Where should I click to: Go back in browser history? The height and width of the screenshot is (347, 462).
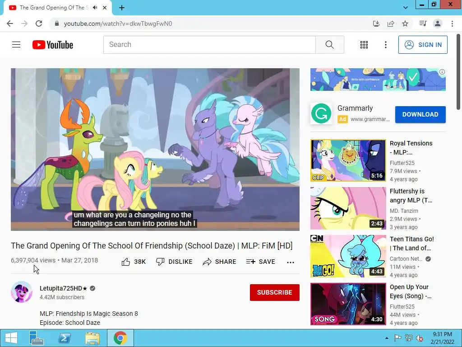[10, 23]
